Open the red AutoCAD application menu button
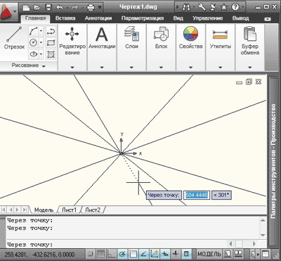Image resolution: width=281 pixels, height=261 pixels. [9, 11]
